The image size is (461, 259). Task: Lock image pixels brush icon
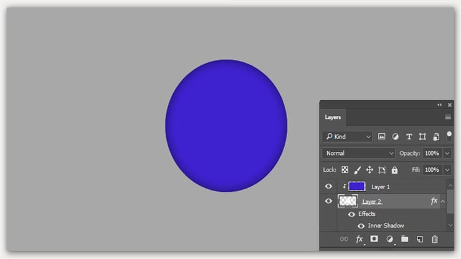click(x=357, y=169)
